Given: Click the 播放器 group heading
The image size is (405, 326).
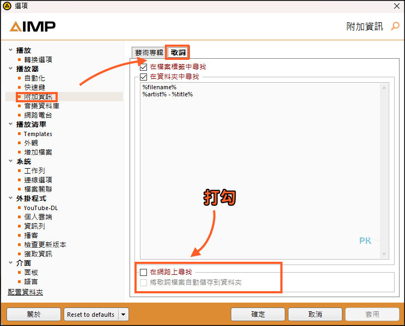Looking at the screenshot, I should [x=27, y=69].
